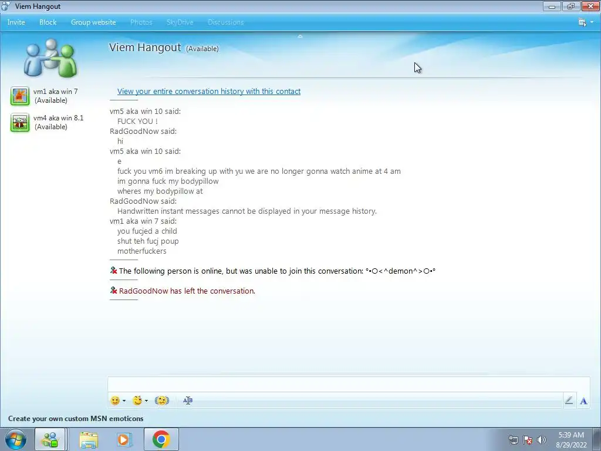
Task: Click in the message input box
Action: coord(348,384)
